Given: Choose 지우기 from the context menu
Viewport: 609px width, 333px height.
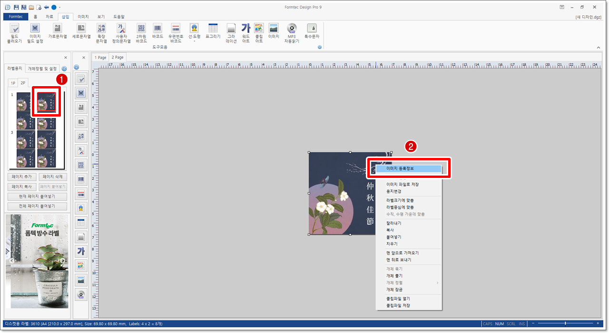Looking at the screenshot, I should [x=409, y=244].
